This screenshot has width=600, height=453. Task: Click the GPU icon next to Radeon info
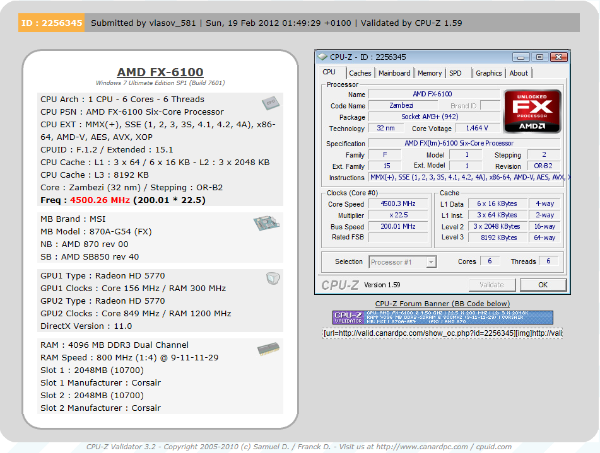tap(272, 278)
